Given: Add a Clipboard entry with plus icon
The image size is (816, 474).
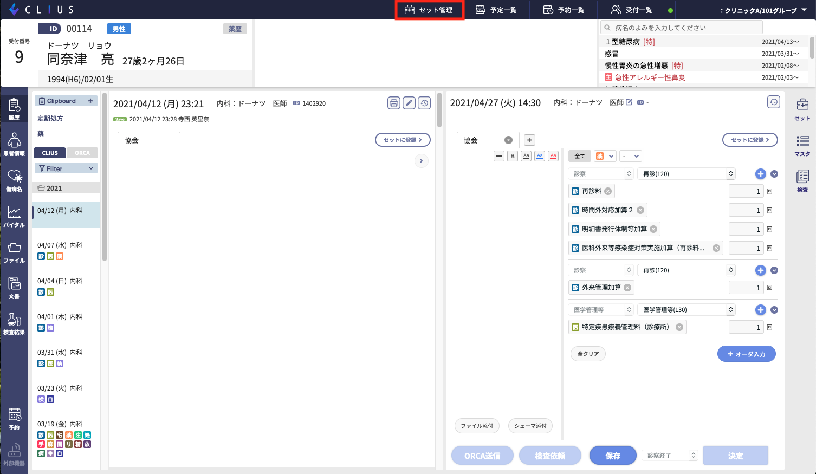Looking at the screenshot, I should click(90, 101).
